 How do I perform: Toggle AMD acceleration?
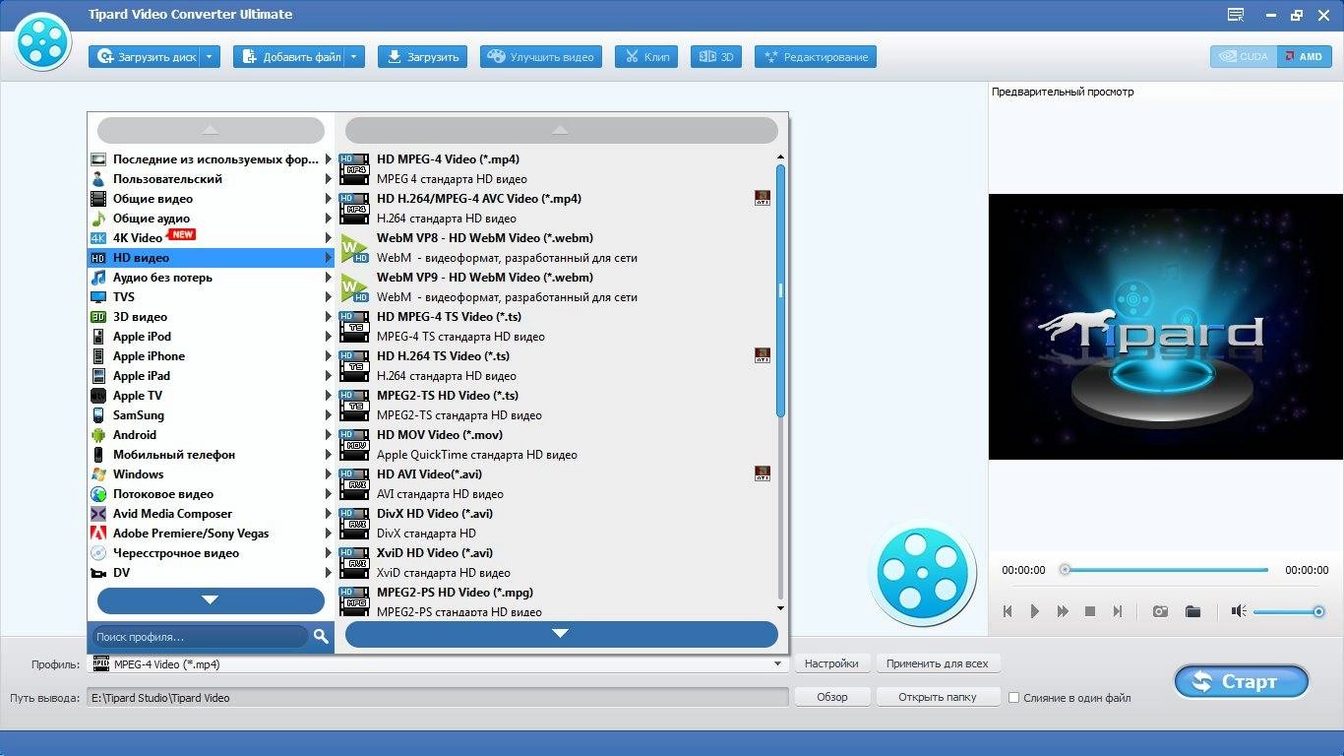[1305, 56]
